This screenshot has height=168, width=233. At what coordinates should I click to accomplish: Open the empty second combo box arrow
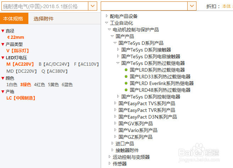[192, 6]
